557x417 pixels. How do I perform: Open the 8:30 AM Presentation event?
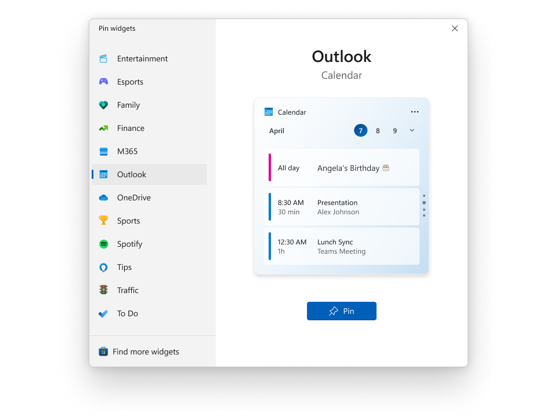342,207
